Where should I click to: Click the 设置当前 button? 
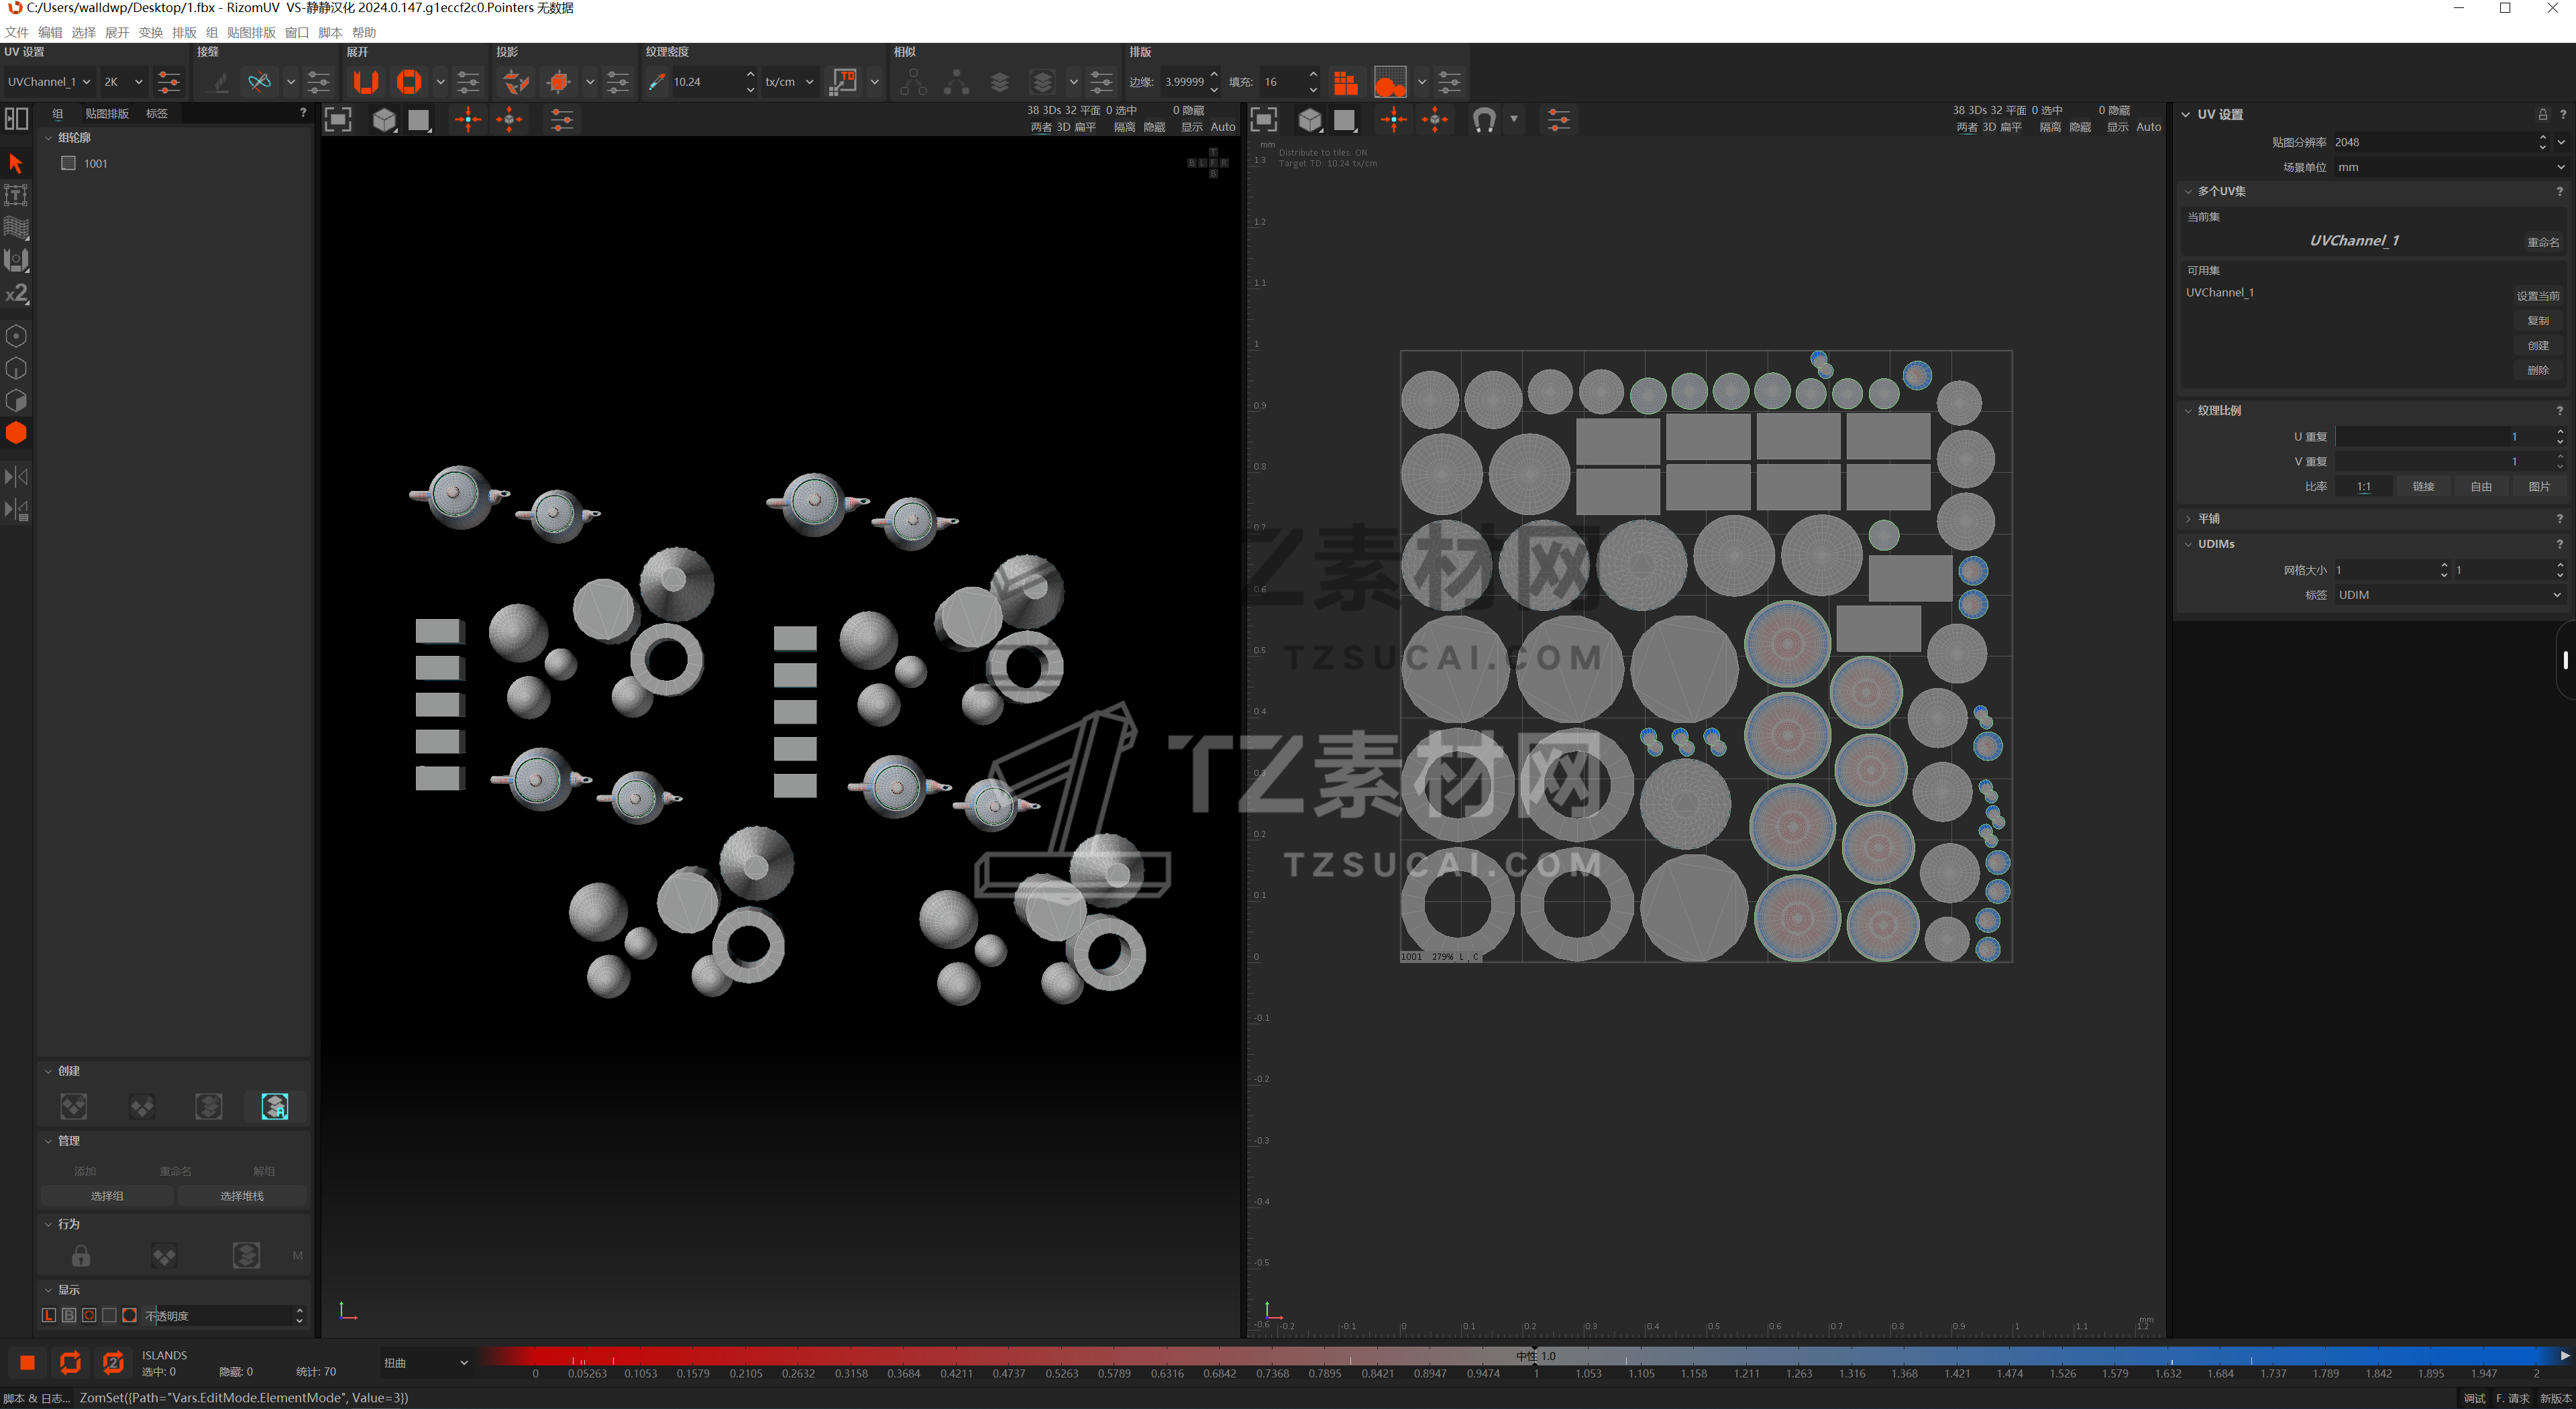point(2538,296)
